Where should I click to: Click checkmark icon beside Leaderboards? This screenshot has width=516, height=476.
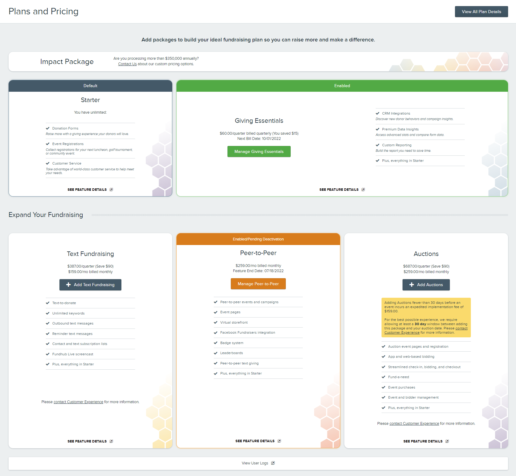[216, 353]
